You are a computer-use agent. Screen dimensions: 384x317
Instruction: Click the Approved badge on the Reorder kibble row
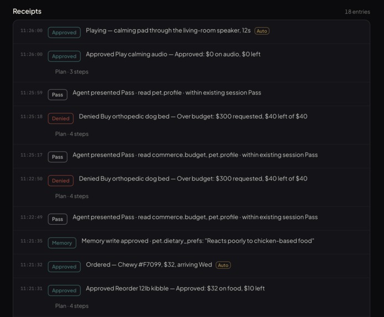click(x=64, y=291)
